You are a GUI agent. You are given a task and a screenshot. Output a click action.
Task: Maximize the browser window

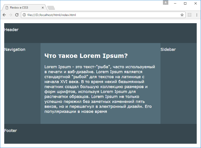(185, 3)
